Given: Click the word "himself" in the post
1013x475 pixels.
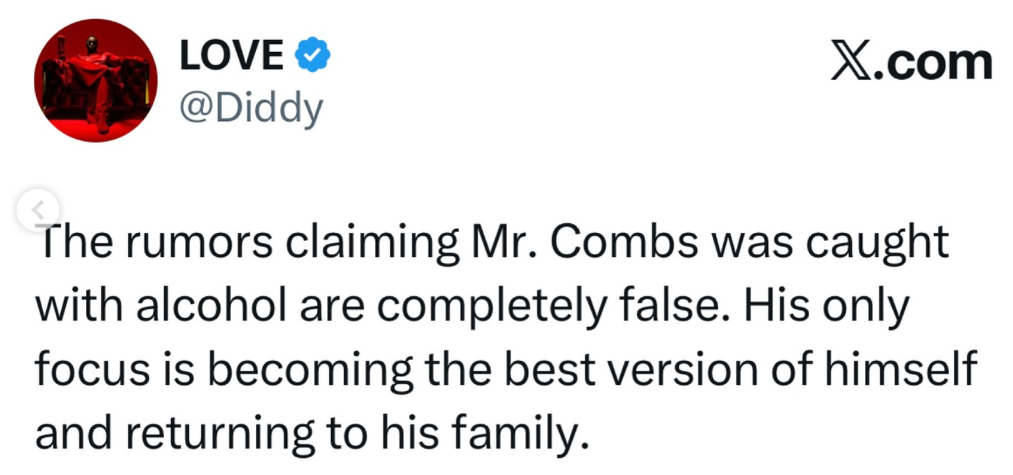Looking at the screenshot, I should point(900,370).
